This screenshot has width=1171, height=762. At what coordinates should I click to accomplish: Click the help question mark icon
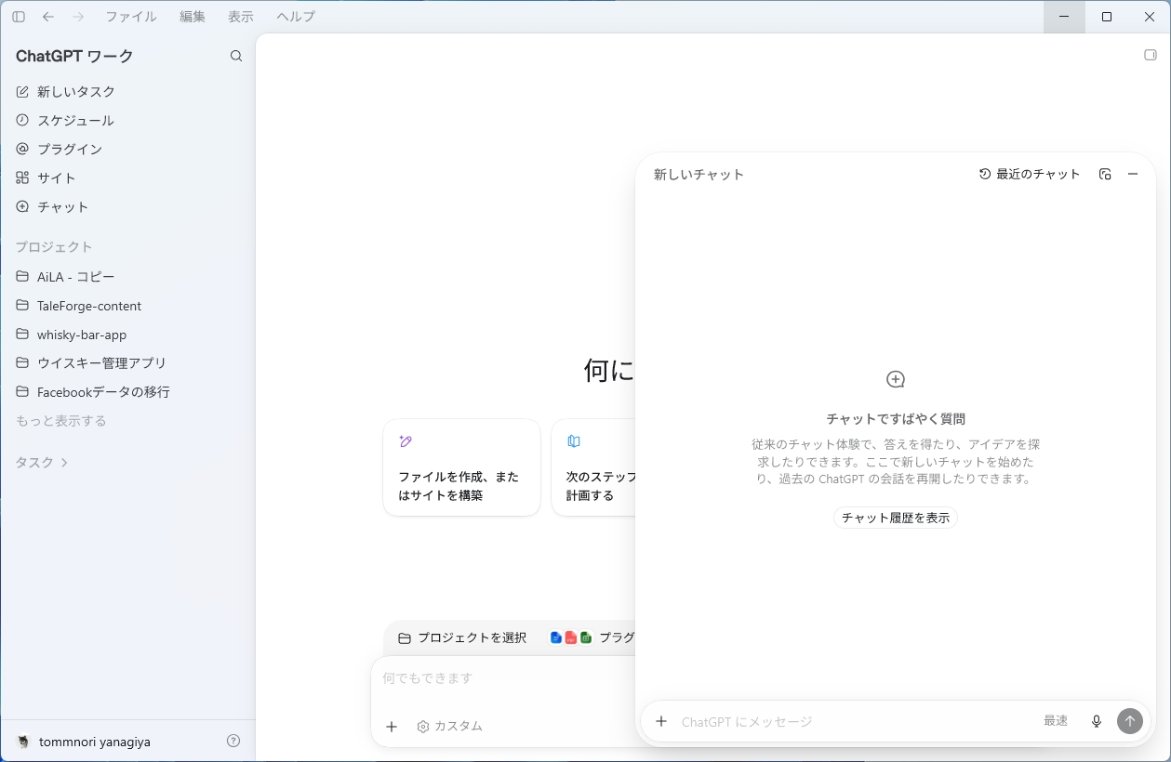coord(233,741)
